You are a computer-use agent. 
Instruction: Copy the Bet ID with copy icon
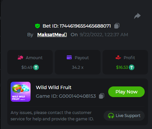(117, 26)
